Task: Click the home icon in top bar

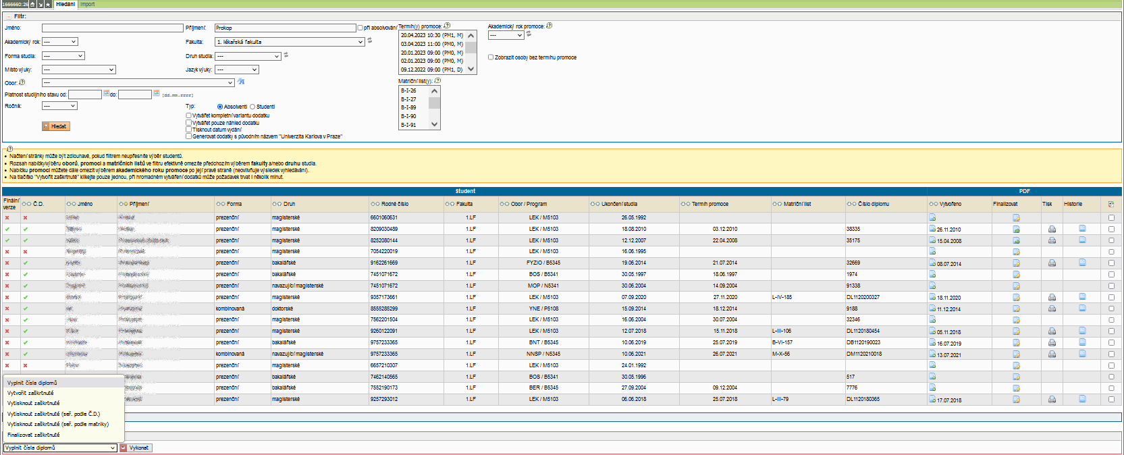Action: [x=32, y=4]
